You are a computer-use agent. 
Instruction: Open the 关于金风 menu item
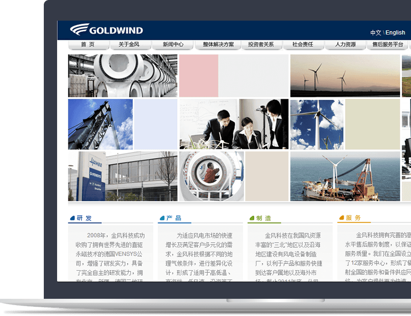pos(129,45)
